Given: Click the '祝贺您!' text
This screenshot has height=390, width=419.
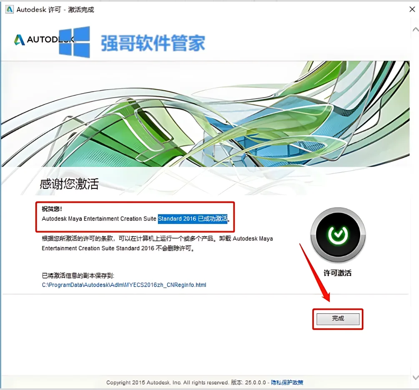Looking at the screenshot, I should (x=52, y=209).
